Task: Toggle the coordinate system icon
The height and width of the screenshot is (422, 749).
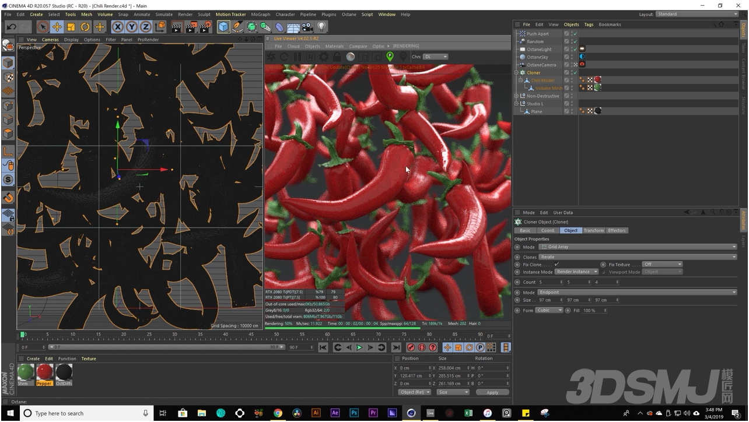Action: [x=160, y=27]
